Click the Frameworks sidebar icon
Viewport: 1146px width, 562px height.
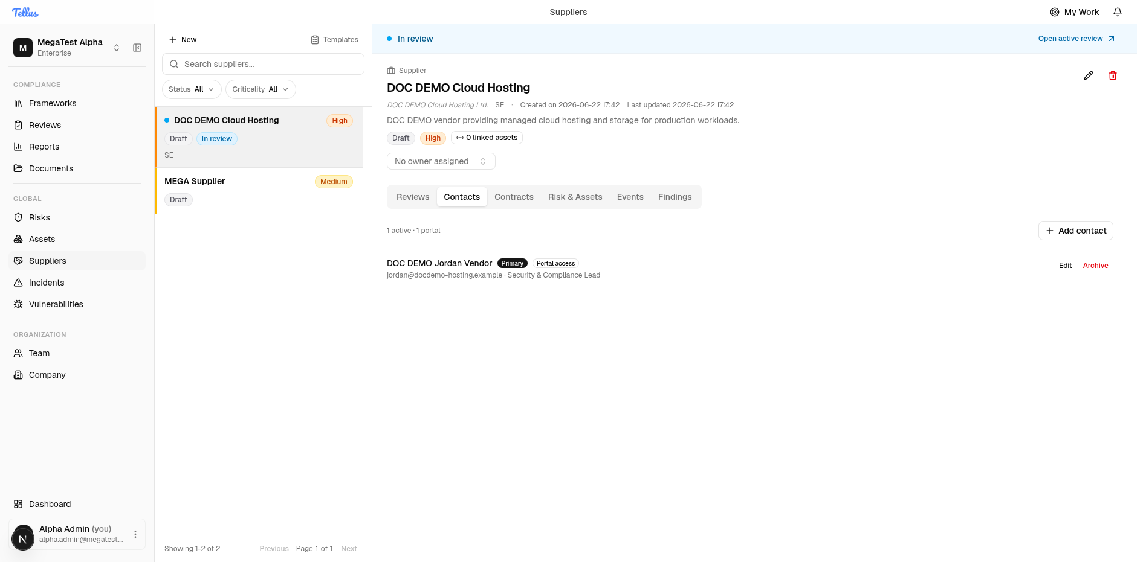tap(18, 103)
